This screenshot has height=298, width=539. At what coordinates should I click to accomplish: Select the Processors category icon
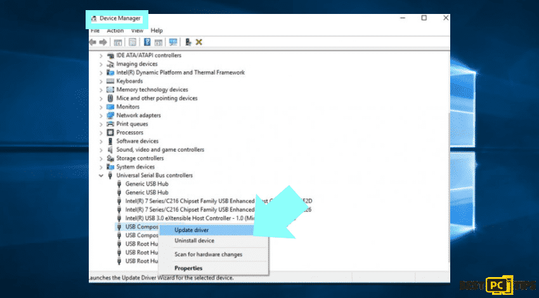[110, 133]
